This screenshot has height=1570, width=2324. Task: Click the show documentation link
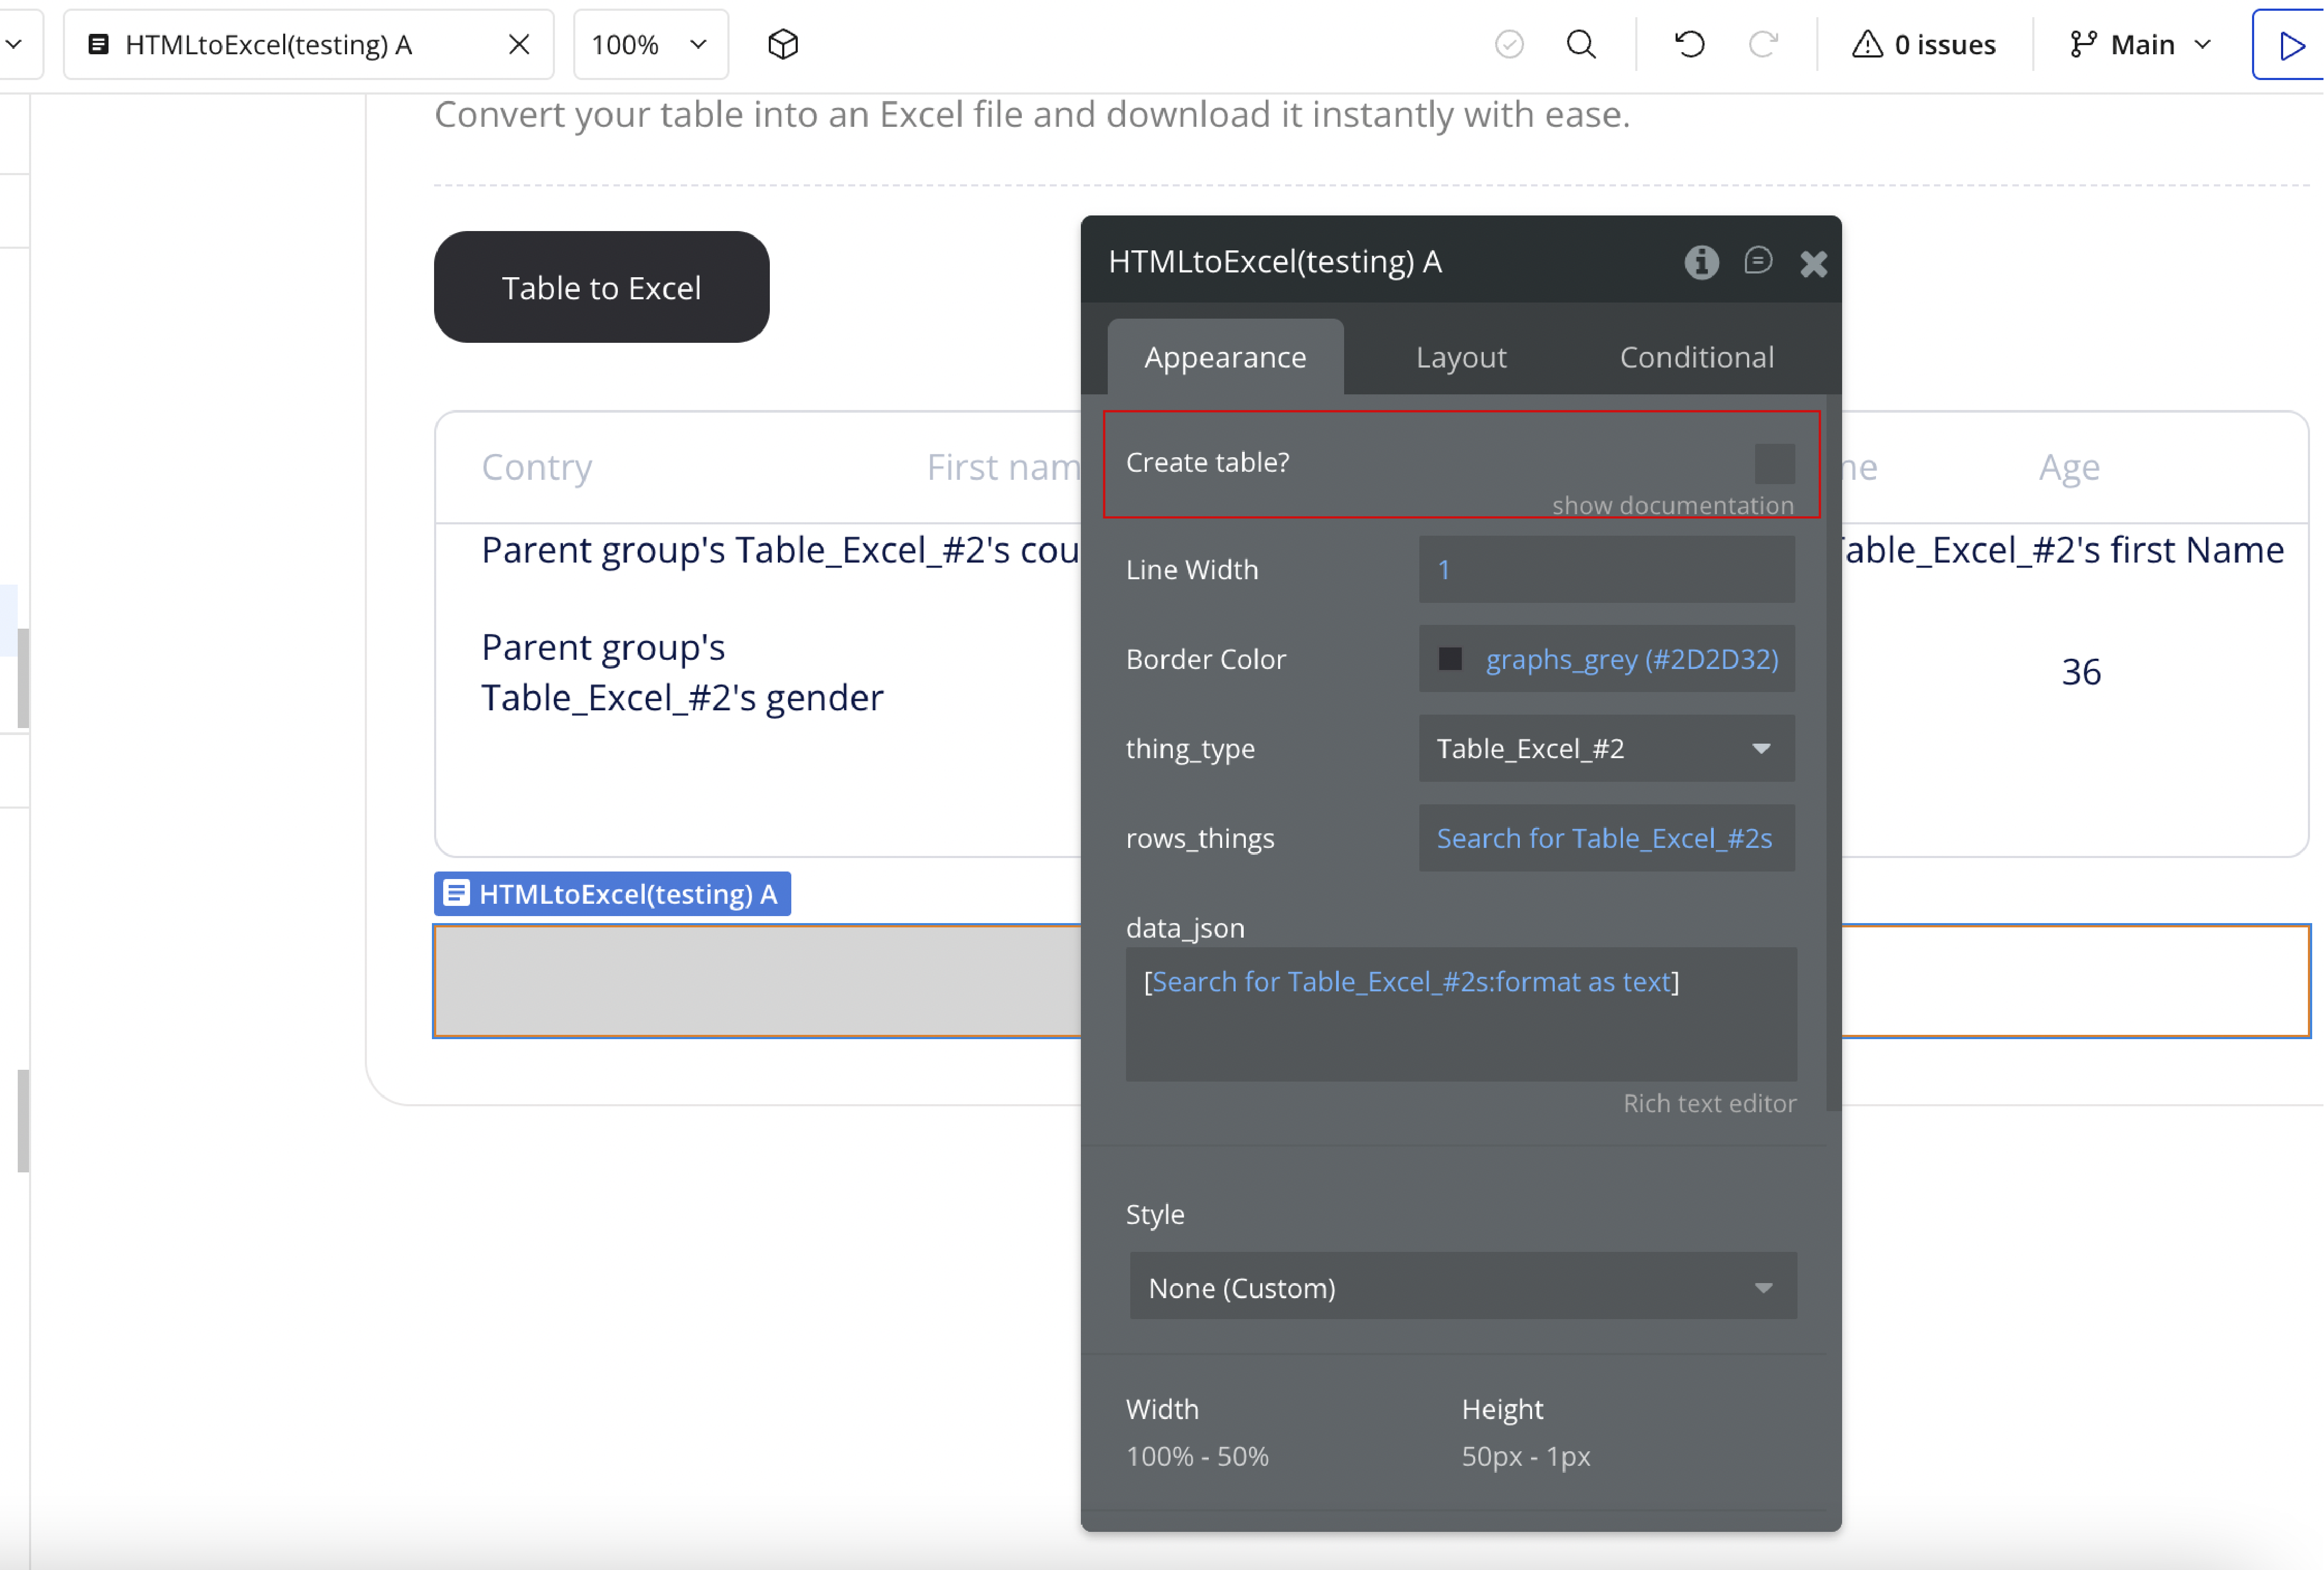pyautogui.click(x=1672, y=505)
